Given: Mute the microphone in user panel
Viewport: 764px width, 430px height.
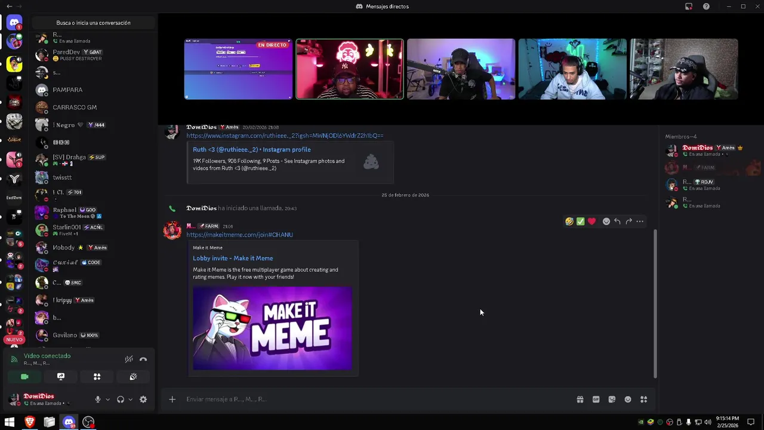Looking at the screenshot, I should pos(98,400).
